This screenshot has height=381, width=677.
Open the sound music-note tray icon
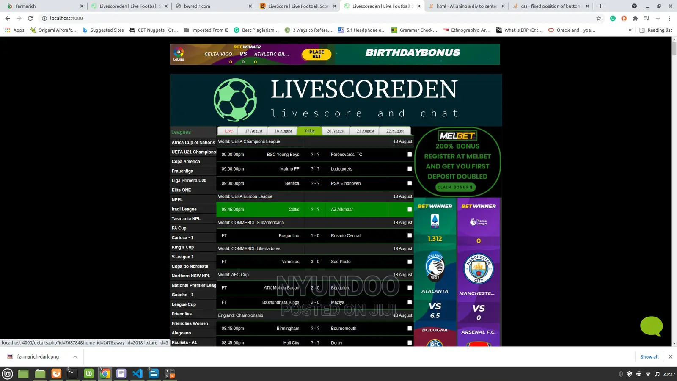(x=657, y=374)
